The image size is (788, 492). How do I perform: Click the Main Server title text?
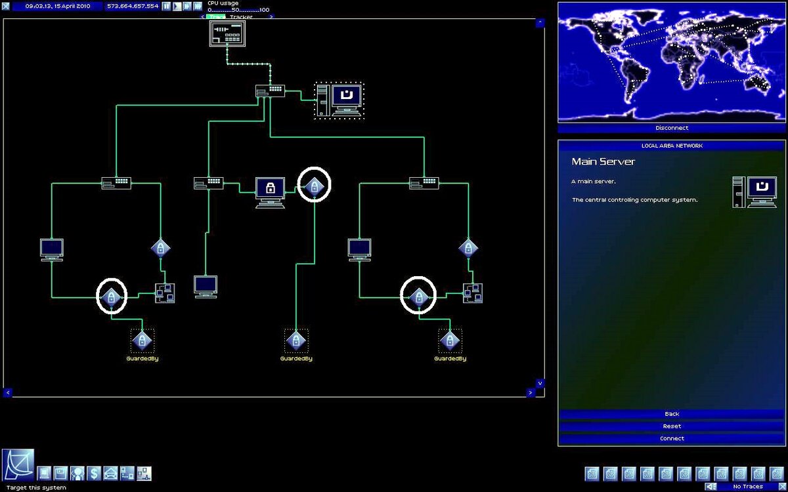(603, 161)
